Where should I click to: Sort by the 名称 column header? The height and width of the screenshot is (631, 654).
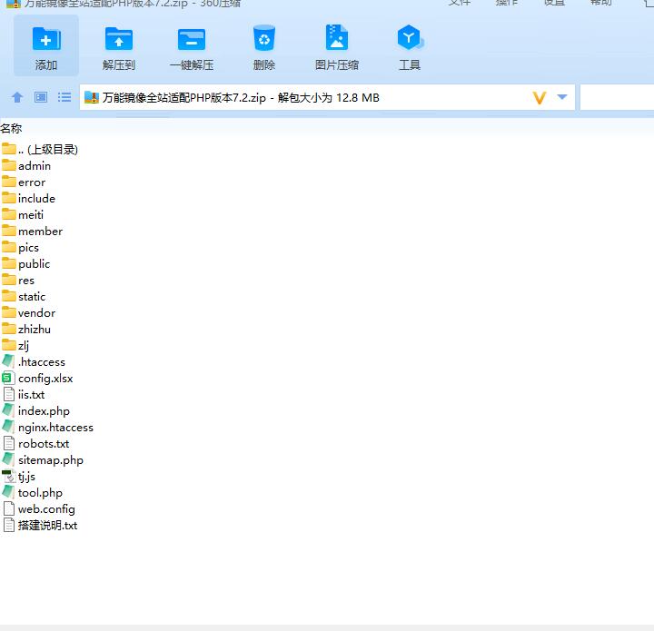click(x=11, y=128)
